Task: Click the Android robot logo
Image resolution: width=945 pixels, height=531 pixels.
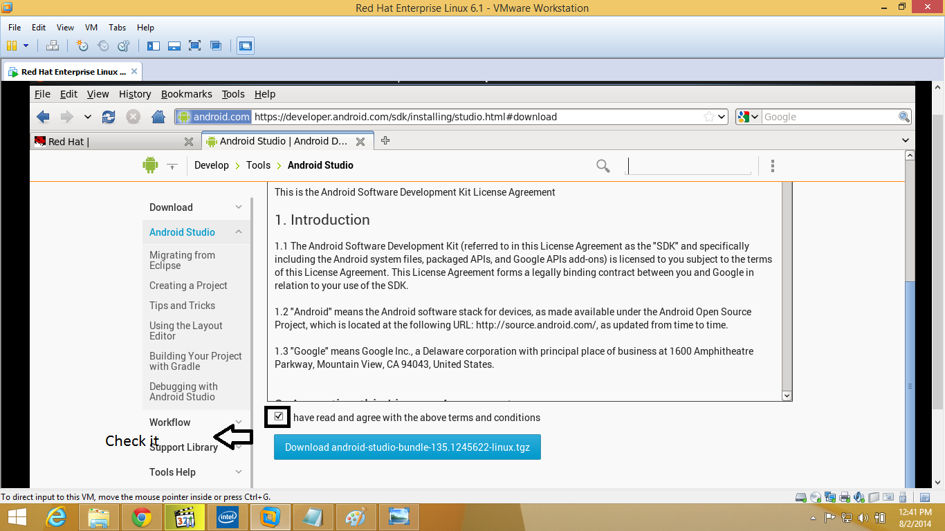Action: (150, 165)
